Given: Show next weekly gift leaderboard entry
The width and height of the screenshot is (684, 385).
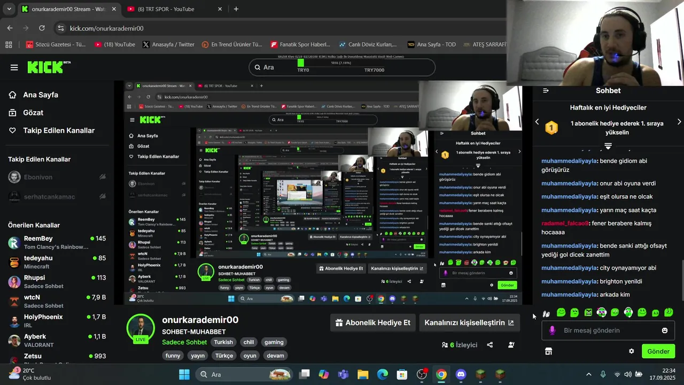Looking at the screenshot, I should (679, 122).
